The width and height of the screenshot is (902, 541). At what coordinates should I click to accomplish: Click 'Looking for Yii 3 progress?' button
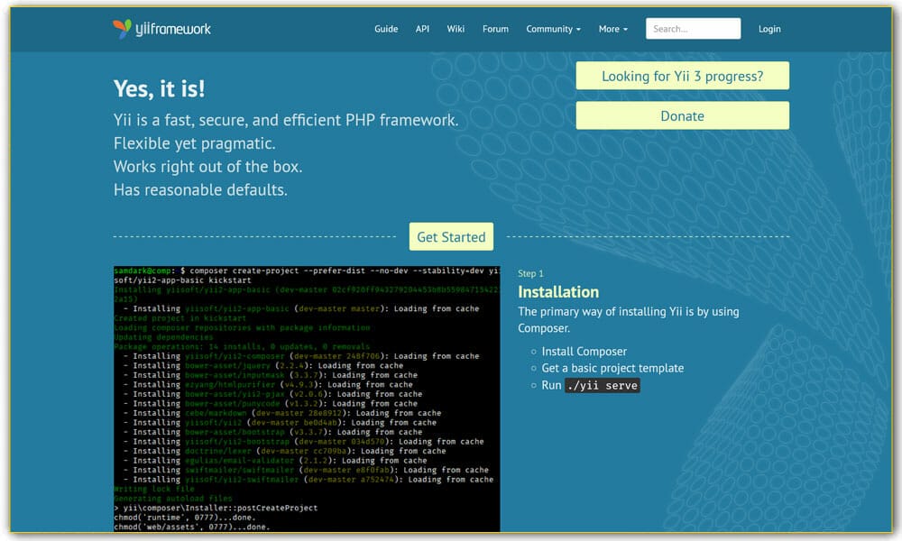[682, 76]
